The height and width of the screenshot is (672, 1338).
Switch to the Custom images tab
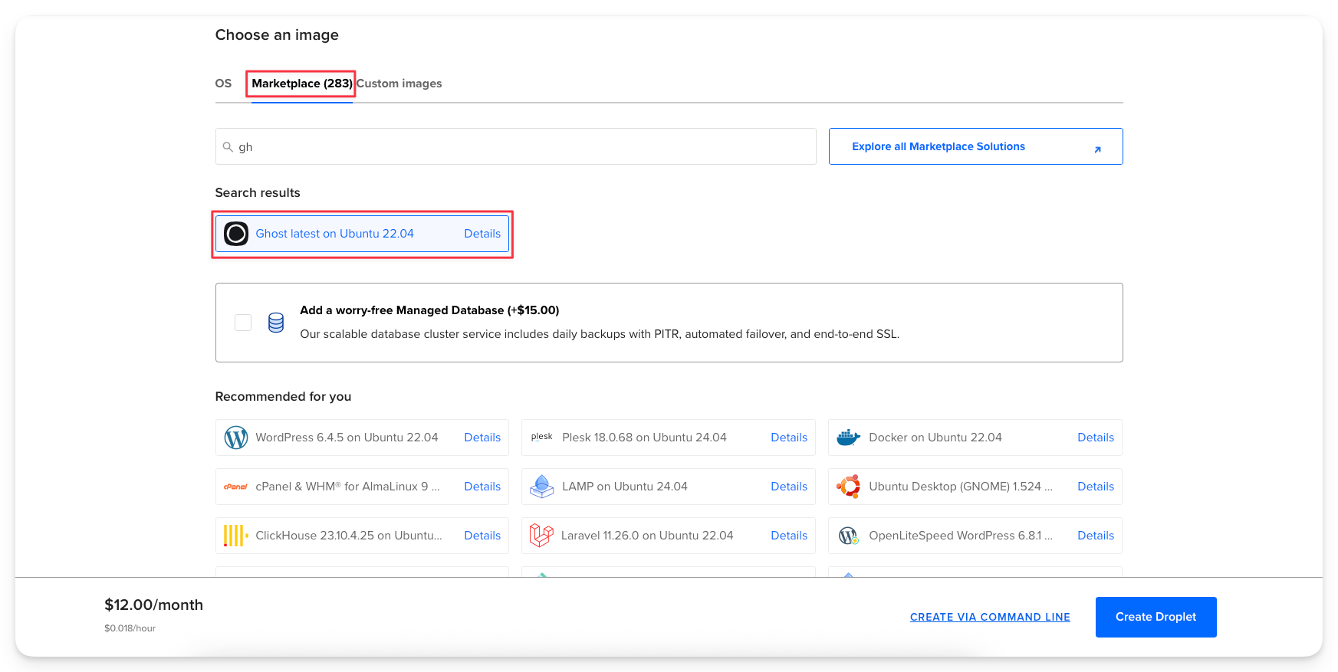click(x=399, y=84)
